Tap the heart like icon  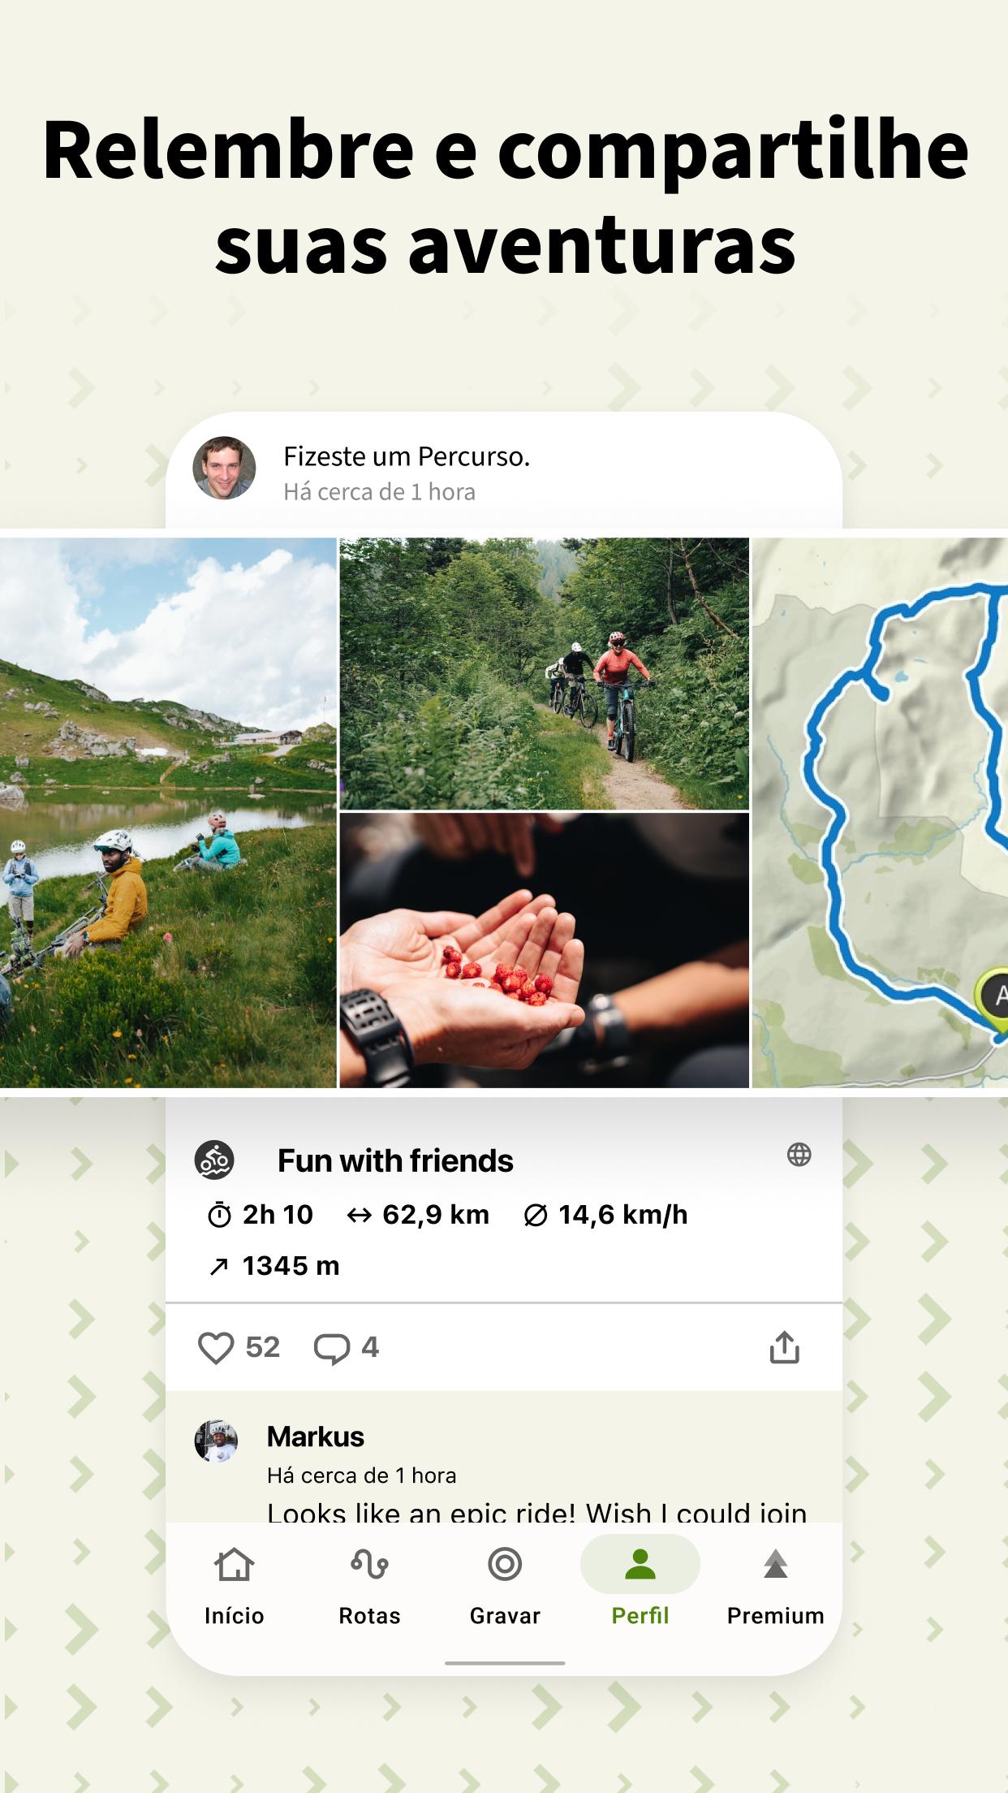click(x=216, y=1348)
